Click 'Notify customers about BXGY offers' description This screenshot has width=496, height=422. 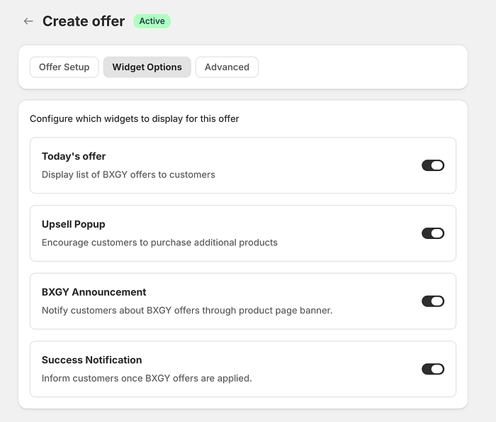pyautogui.click(x=187, y=311)
